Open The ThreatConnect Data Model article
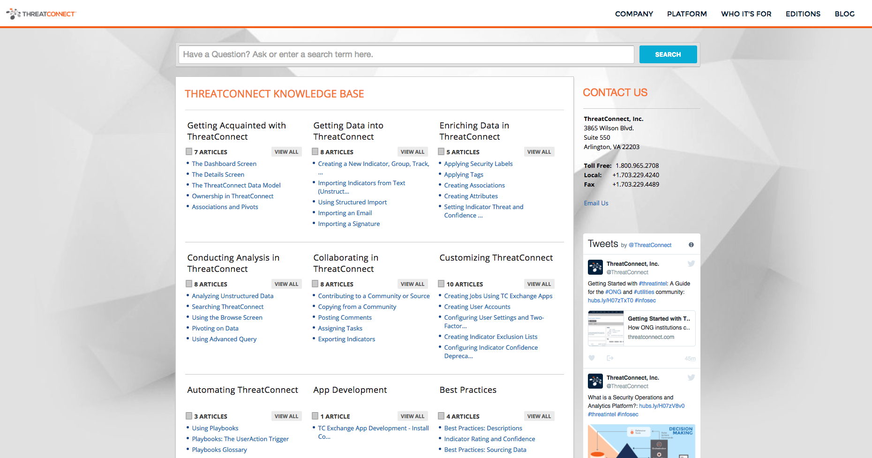 pos(236,185)
